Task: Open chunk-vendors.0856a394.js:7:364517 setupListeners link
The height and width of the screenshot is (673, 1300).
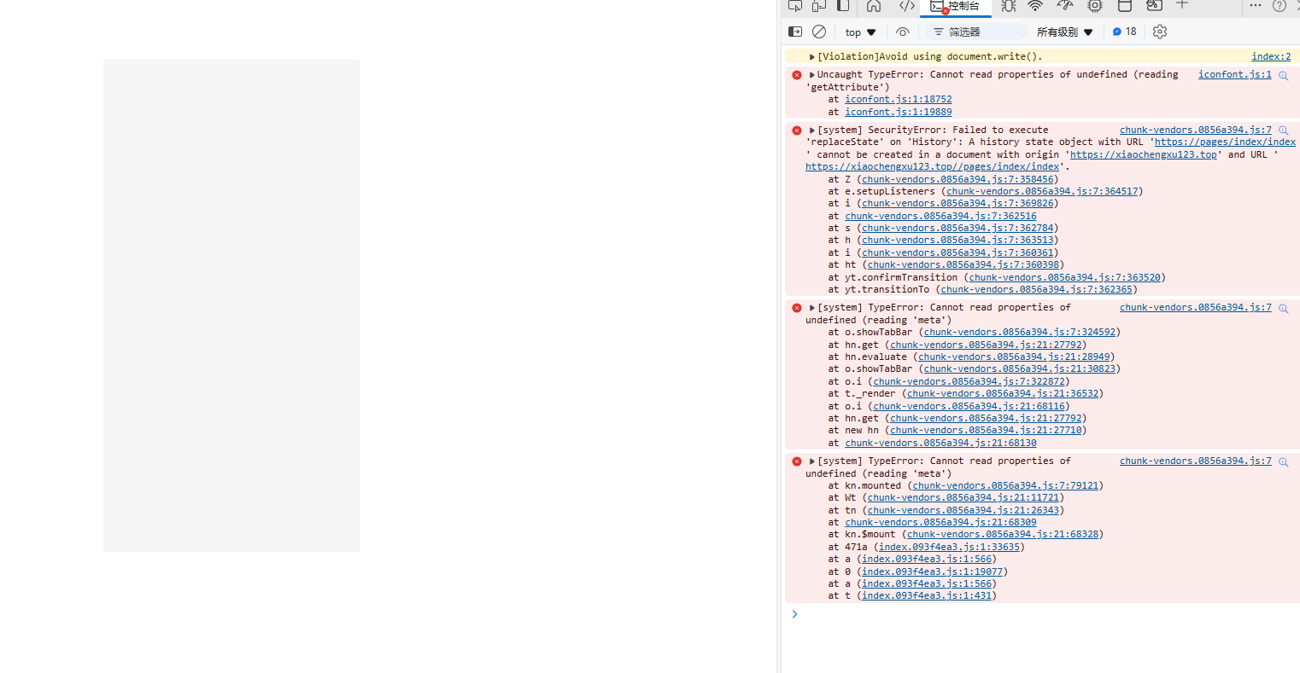Action: (x=1042, y=191)
